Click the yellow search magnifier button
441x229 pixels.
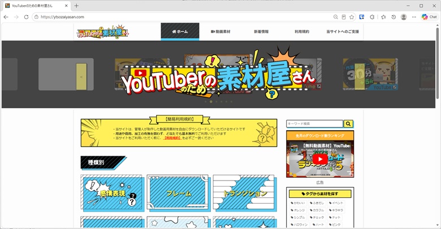tap(348, 124)
